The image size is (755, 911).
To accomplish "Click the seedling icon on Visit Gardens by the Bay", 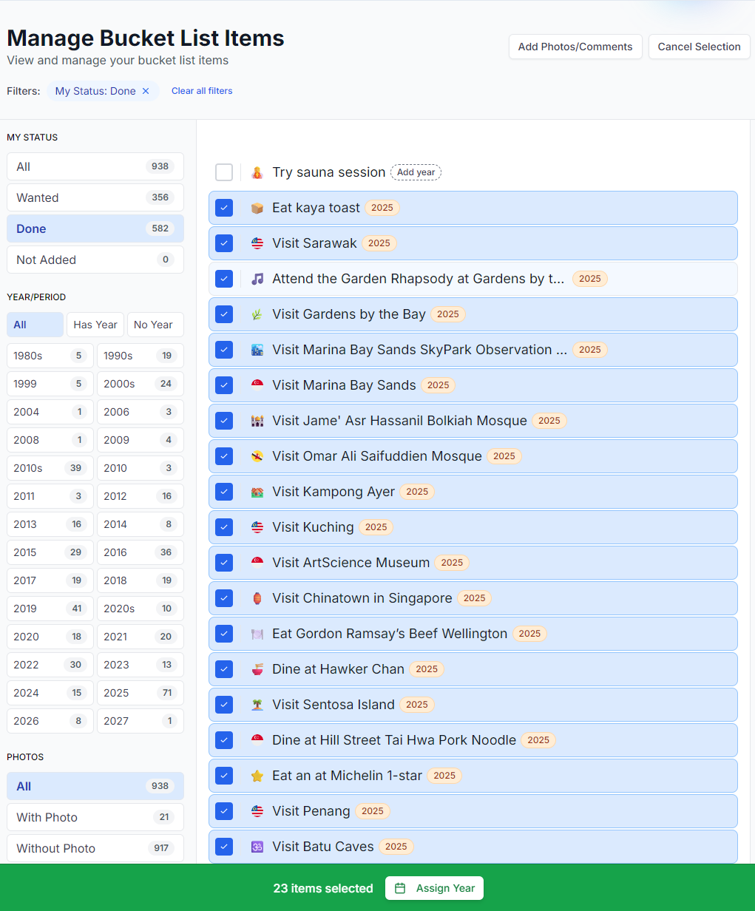I will (257, 314).
